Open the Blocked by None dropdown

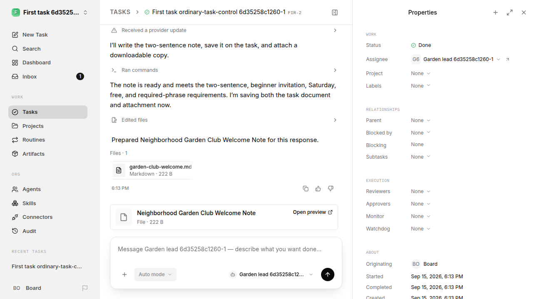[x=421, y=133]
